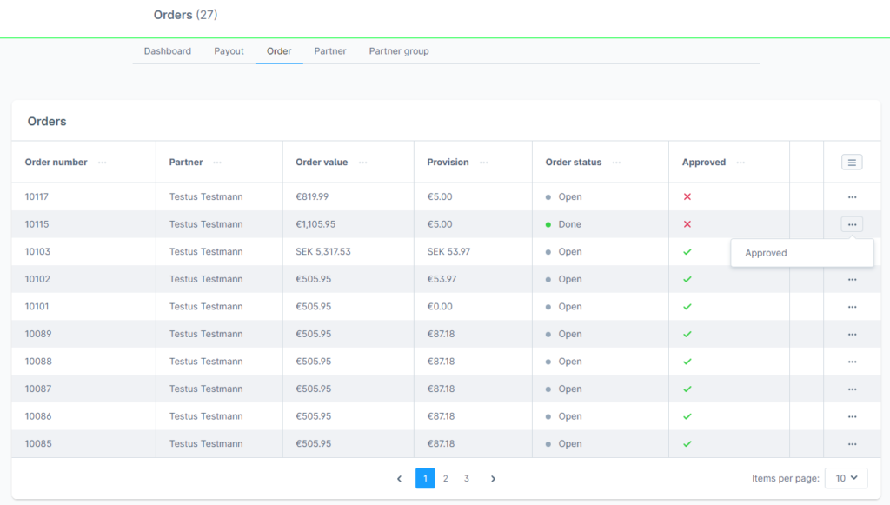Open row actions for order 10117
The height and width of the screenshot is (505, 890).
click(x=852, y=197)
